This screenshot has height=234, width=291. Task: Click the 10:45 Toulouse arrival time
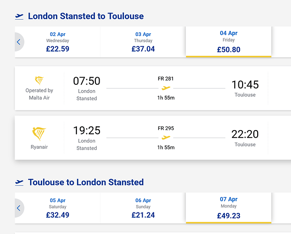(x=245, y=85)
